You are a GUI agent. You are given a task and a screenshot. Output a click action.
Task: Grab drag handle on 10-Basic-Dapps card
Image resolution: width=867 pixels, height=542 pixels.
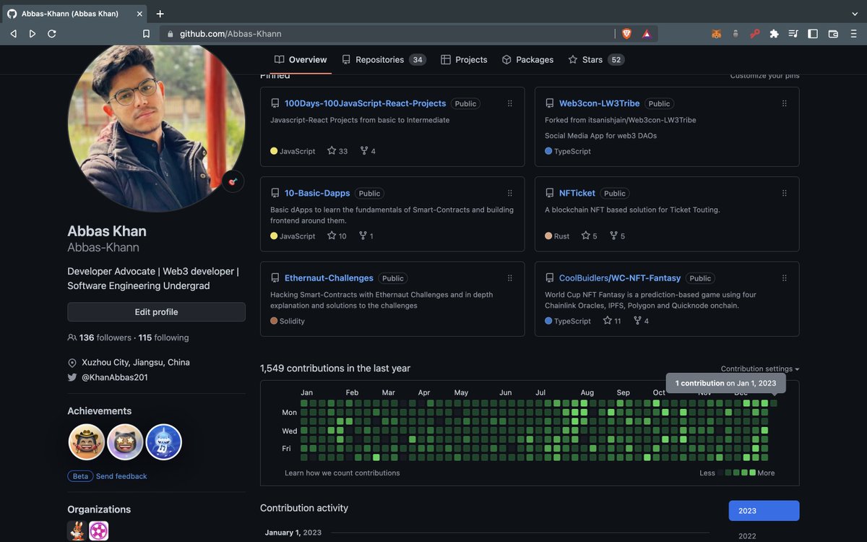[x=509, y=193]
